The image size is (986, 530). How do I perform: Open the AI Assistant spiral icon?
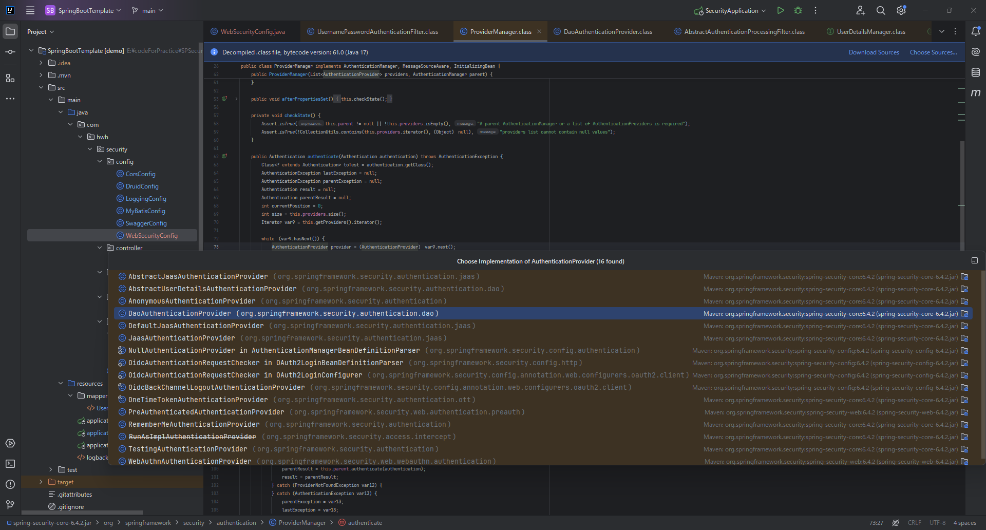[x=976, y=52]
